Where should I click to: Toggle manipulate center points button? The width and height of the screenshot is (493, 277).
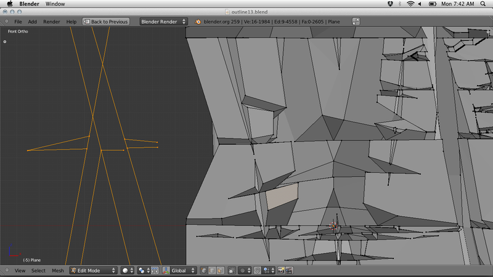click(x=155, y=270)
